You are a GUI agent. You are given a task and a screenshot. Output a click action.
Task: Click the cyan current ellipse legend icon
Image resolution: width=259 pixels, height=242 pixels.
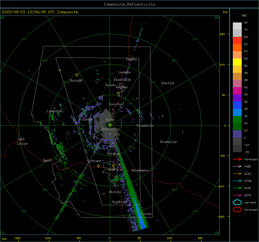point(237,202)
